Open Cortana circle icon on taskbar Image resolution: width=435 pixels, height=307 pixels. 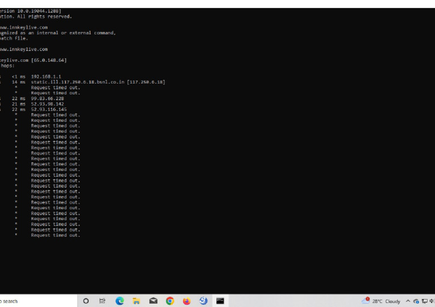tap(86, 301)
